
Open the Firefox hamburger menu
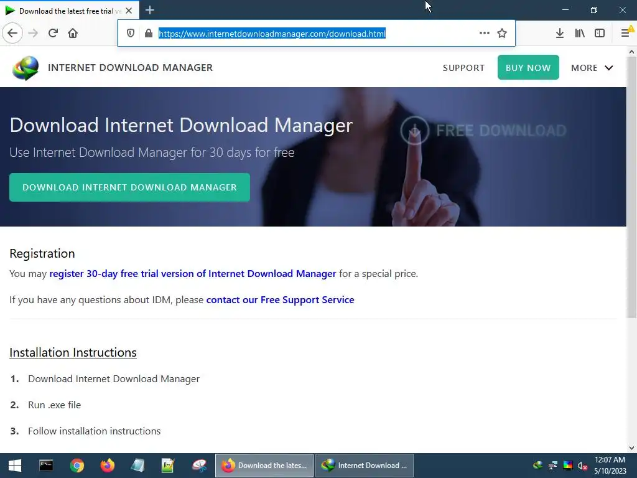click(x=625, y=33)
